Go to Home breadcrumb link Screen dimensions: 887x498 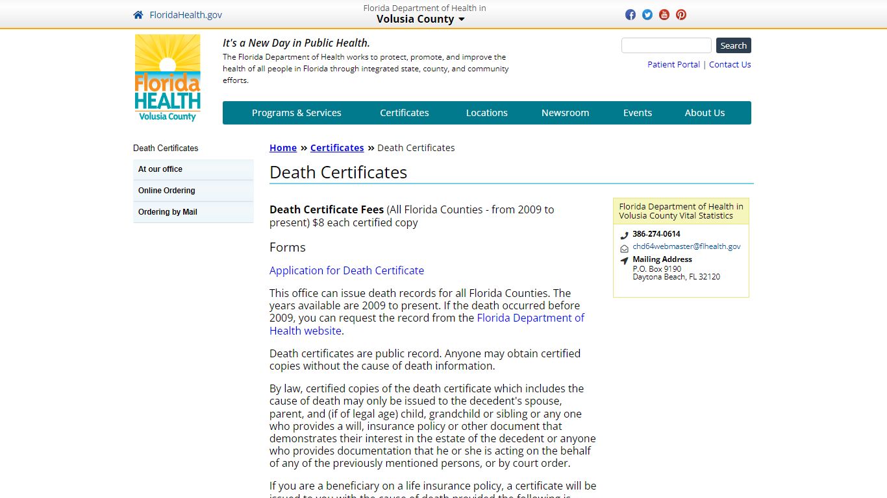click(x=283, y=148)
